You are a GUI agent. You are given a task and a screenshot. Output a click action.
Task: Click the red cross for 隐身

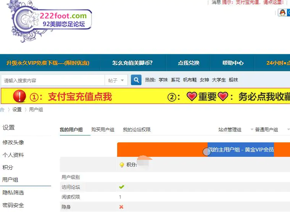click(121, 207)
